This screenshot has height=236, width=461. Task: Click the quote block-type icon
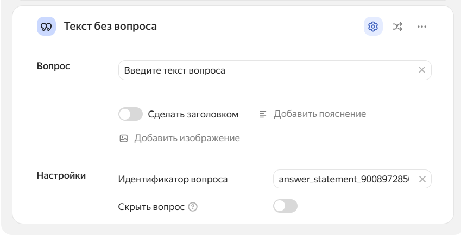[46, 27]
